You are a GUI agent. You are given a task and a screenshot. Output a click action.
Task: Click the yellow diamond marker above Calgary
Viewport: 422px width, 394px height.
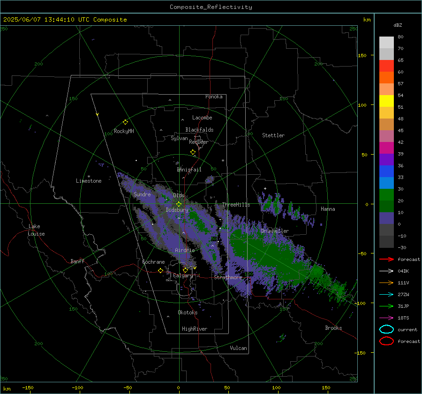tap(185, 270)
